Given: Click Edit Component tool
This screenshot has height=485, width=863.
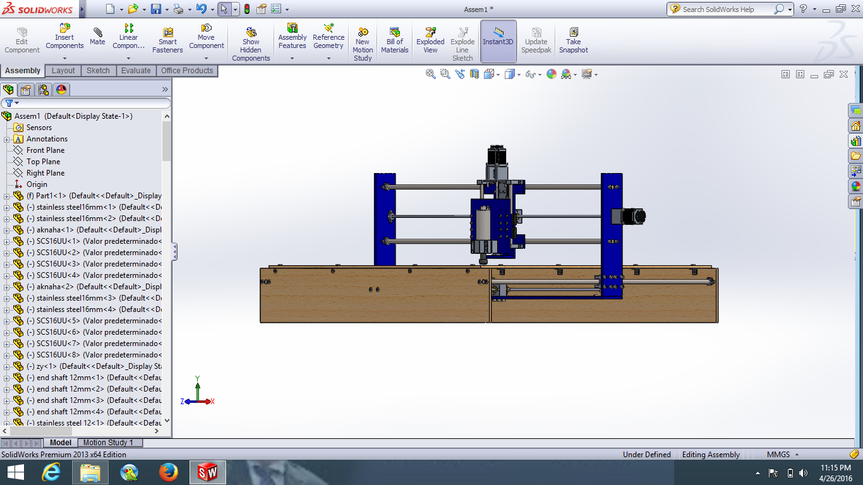Looking at the screenshot, I should pyautogui.click(x=22, y=41).
